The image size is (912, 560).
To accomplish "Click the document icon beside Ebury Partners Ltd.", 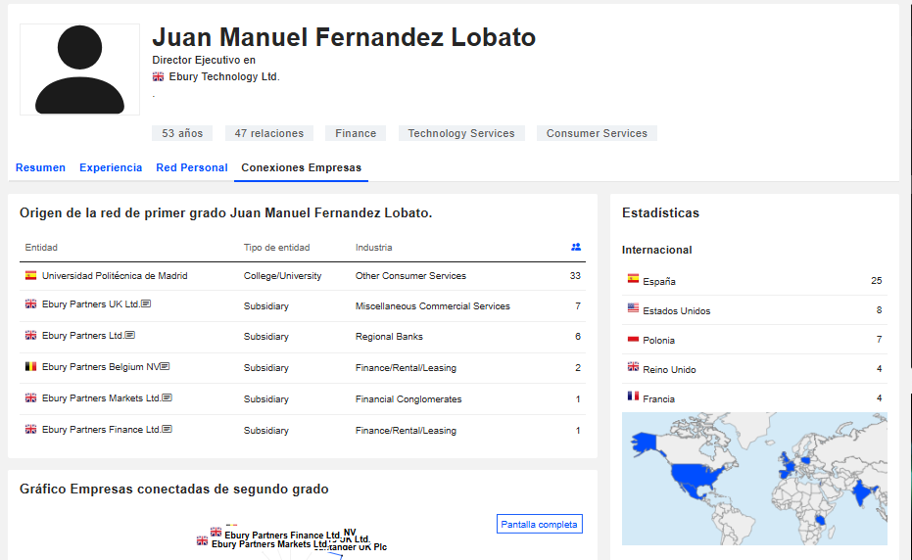I will pyautogui.click(x=130, y=336).
